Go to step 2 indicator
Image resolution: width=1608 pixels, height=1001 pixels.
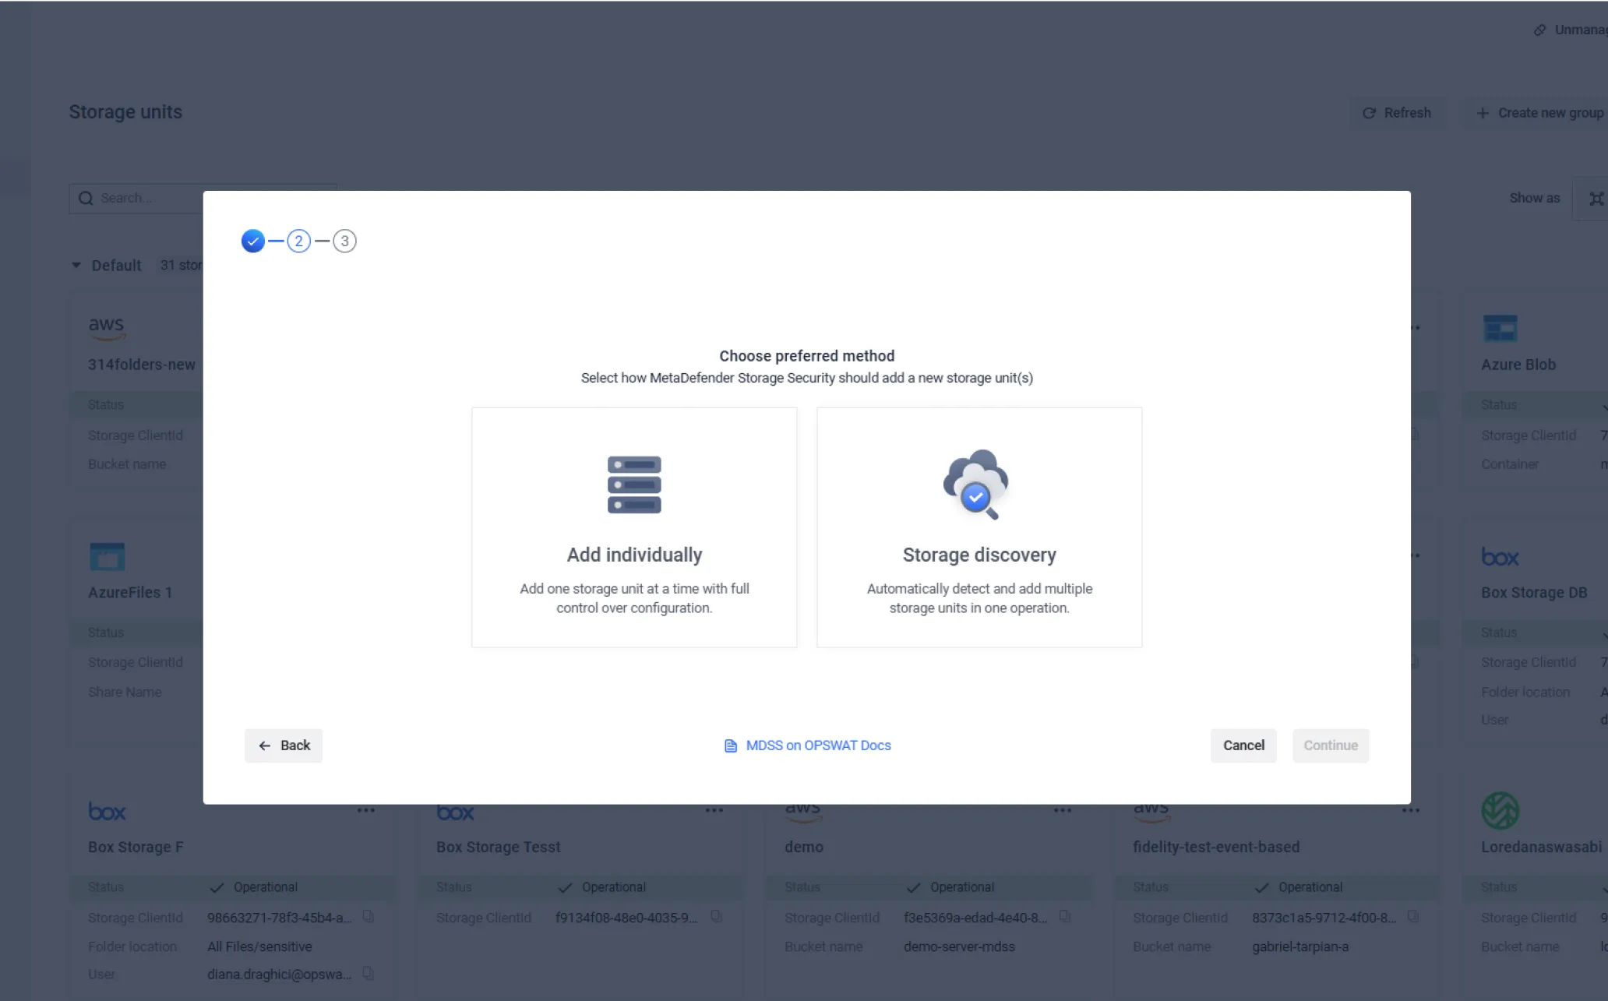298,241
